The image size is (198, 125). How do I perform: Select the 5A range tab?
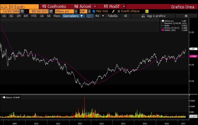[49, 16]
